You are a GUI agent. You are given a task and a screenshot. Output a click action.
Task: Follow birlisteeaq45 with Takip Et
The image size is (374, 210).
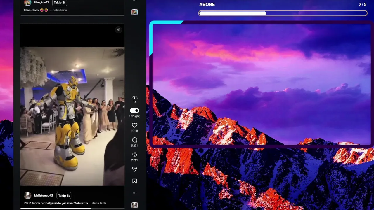point(64,195)
